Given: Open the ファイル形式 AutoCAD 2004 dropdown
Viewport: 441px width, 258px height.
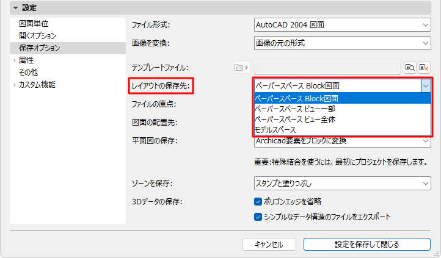Looking at the screenshot, I should tap(342, 25).
